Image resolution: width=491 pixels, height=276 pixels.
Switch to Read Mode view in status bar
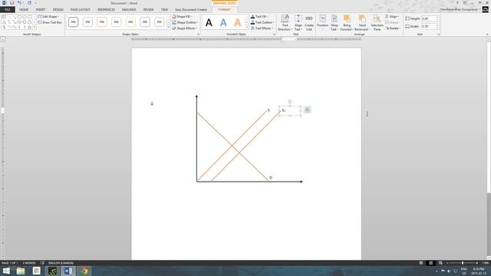click(x=421, y=263)
